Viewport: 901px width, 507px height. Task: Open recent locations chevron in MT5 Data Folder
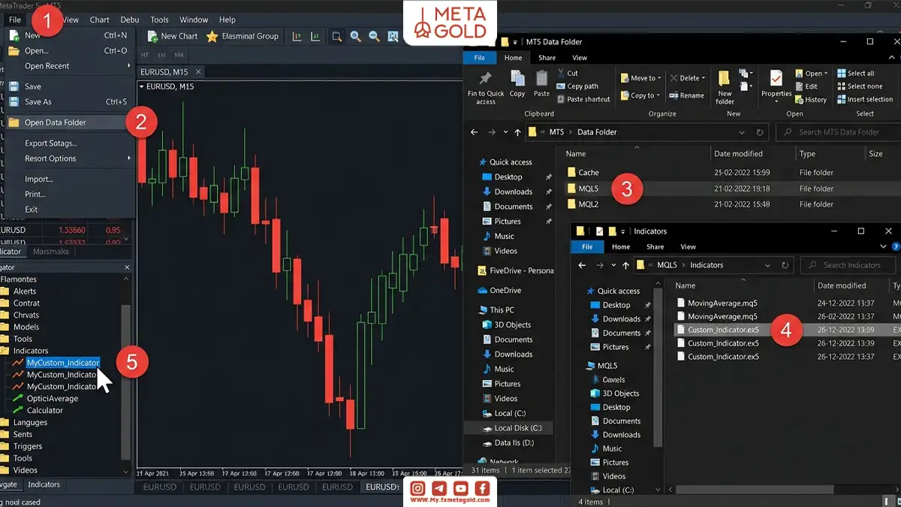pos(506,132)
